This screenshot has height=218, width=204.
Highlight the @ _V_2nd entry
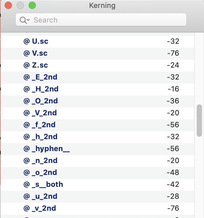[97, 113]
